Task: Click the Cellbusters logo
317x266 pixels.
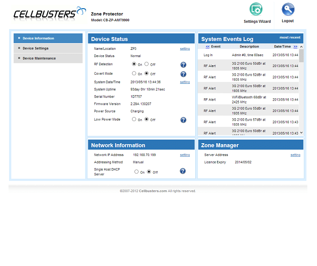Action: [49, 14]
